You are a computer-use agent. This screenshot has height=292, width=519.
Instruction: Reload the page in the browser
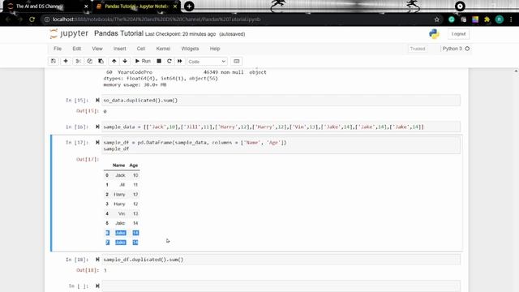tap(32, 19)
